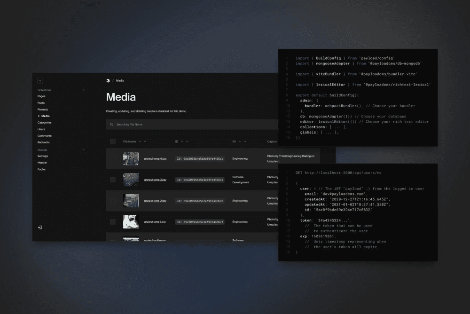This screenshot has width=470, height=314.
Task: Click the project-eng-4.jpg thumbnail
Action: point(131,158)
